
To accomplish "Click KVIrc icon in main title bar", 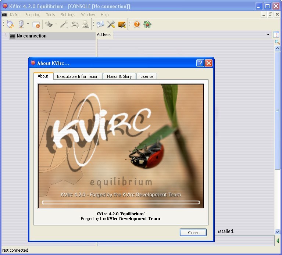I will (5, 6).
